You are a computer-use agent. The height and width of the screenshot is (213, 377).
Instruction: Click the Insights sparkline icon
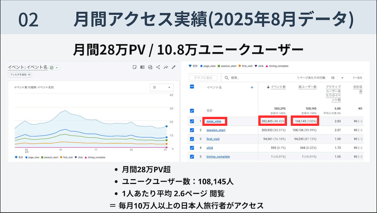[x=166, y=67]
